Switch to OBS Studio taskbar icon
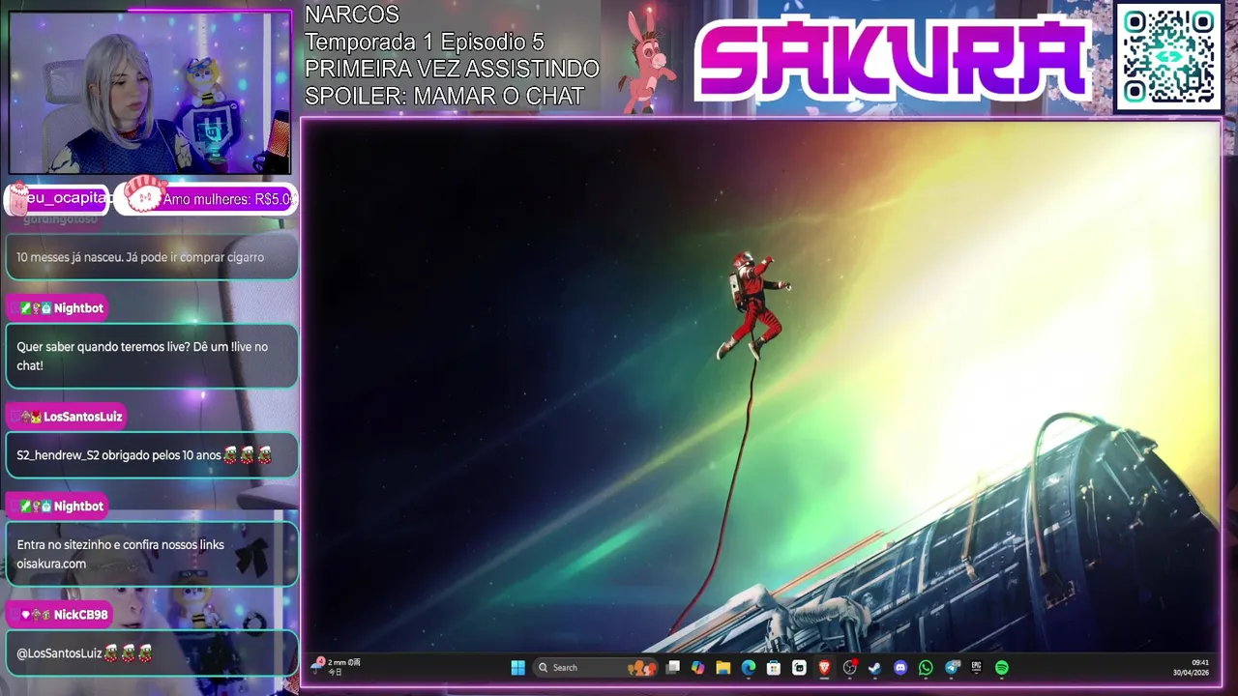 tap(850, 668)
